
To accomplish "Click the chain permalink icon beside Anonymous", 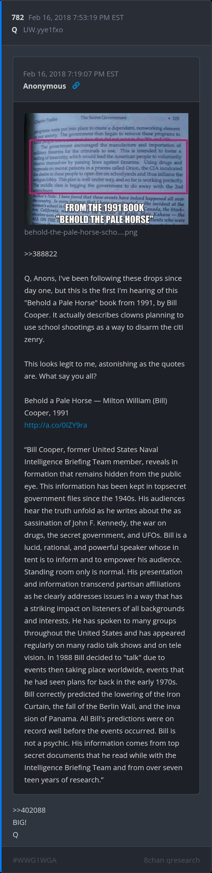I will (76, 85).
